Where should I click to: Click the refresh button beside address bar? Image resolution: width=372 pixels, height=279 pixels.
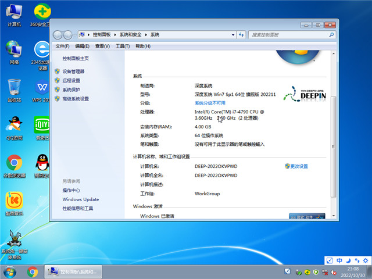tap(241, 35)
